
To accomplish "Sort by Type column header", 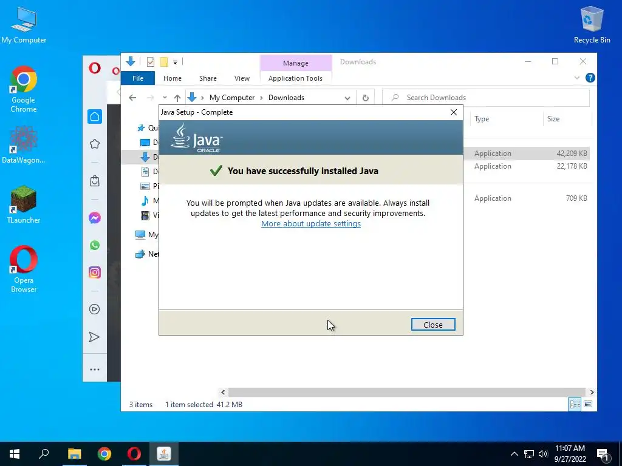I will tap(506, 119).
